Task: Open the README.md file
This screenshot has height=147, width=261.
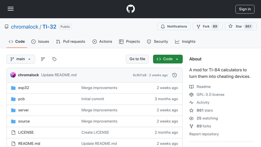Action: click(29, 144)
